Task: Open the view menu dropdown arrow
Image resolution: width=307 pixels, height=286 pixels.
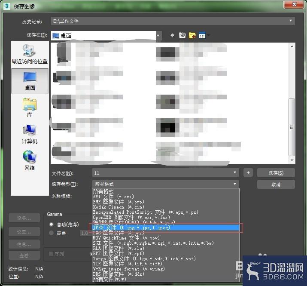Action: pyautogui.click(x=208, y=35)
